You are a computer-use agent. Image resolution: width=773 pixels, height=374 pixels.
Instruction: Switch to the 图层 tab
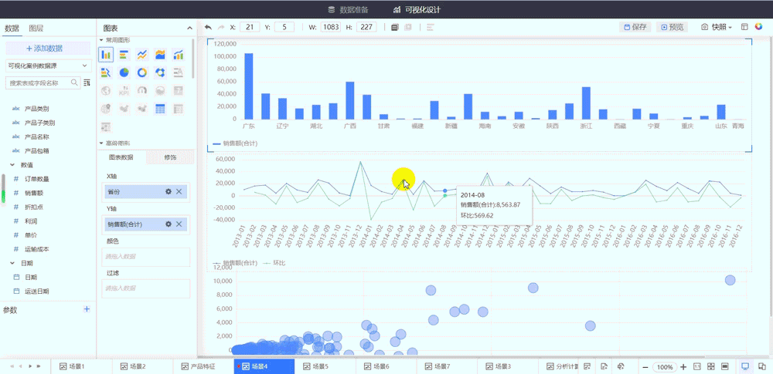click(x=36, y=29)
